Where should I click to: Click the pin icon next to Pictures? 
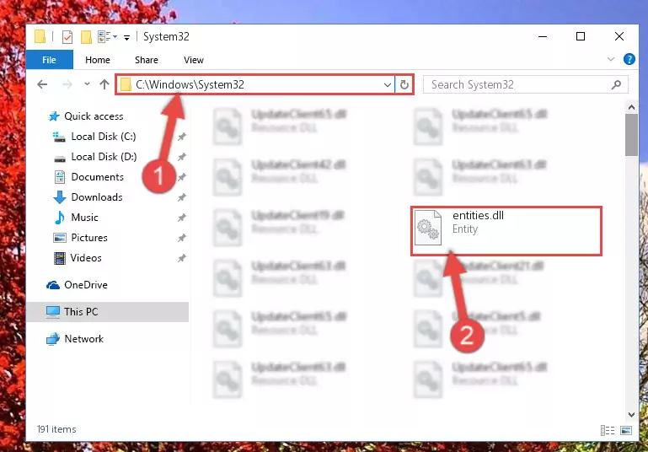point(181,238)
